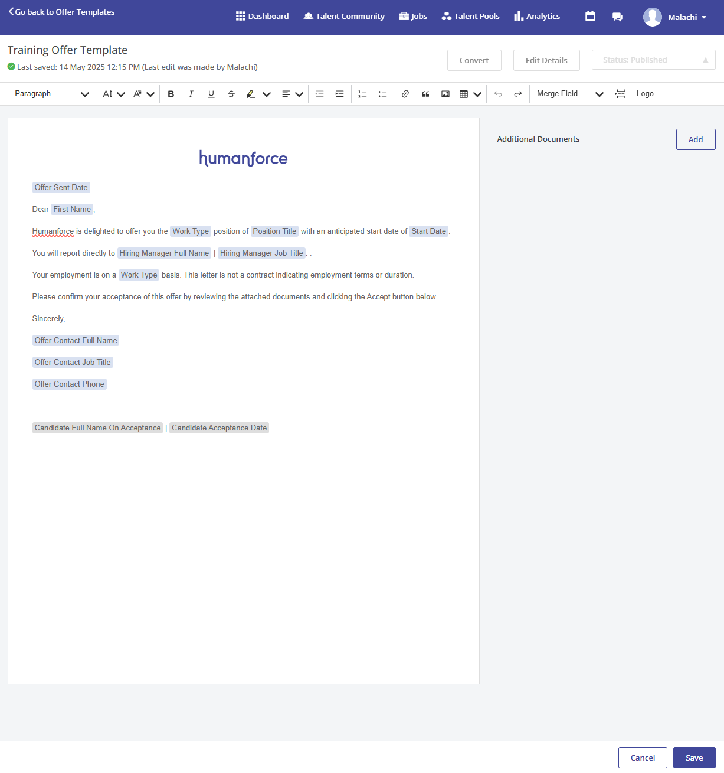Increase indent of the paragraph
This screenshot has height=773, width=724.
pyautogui.click(x=339, y=94)
